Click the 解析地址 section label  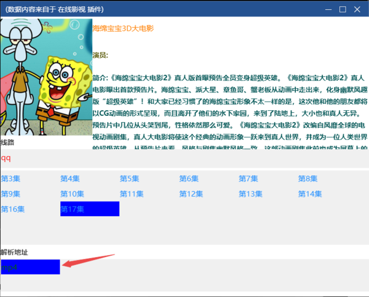pos(14,252)
